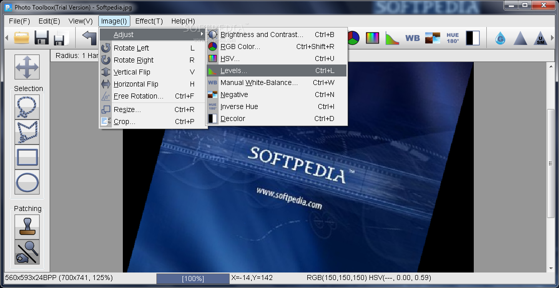Image resolution: width=559 pixels, height=288 pixels.
Task: Click the Negative toolbar icon
Action: tap(433, 38)
